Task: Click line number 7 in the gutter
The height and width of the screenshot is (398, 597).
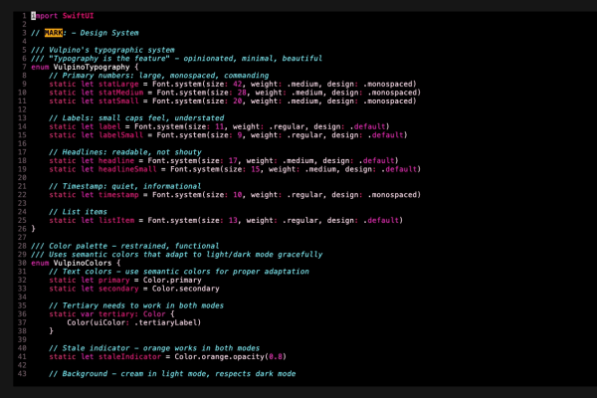Action: coord(24,67)
